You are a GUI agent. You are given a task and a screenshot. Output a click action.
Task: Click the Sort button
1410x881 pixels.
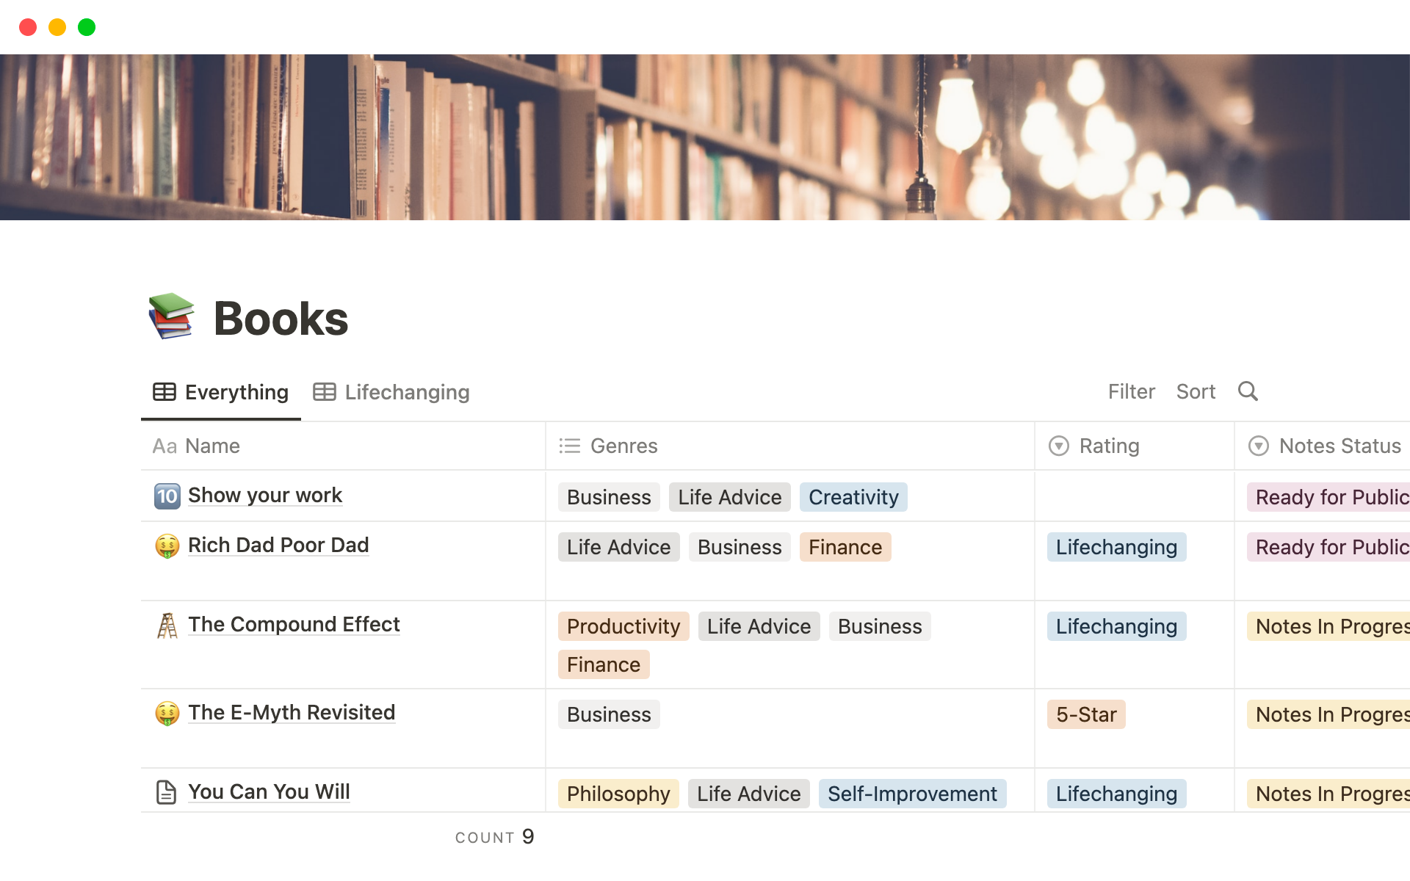1196,391
